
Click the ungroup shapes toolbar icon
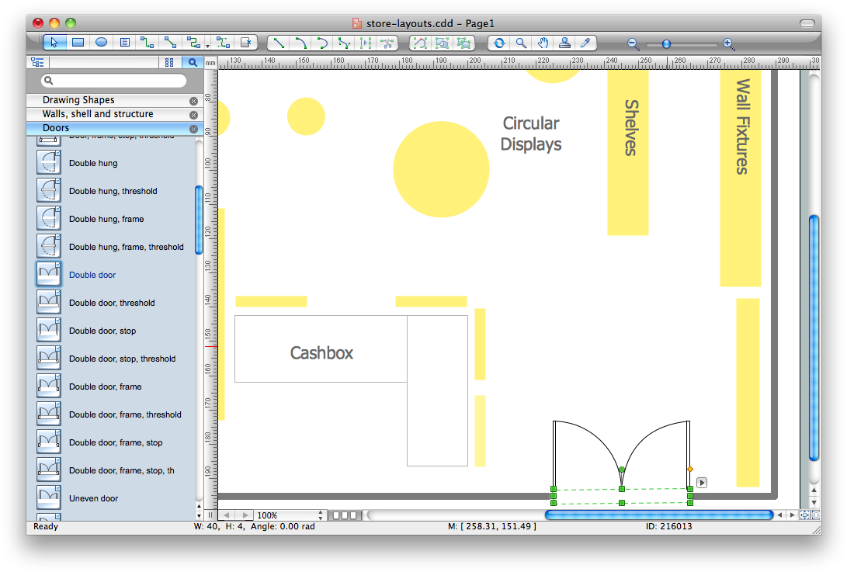pyautogui.click(x=463, y=43)
